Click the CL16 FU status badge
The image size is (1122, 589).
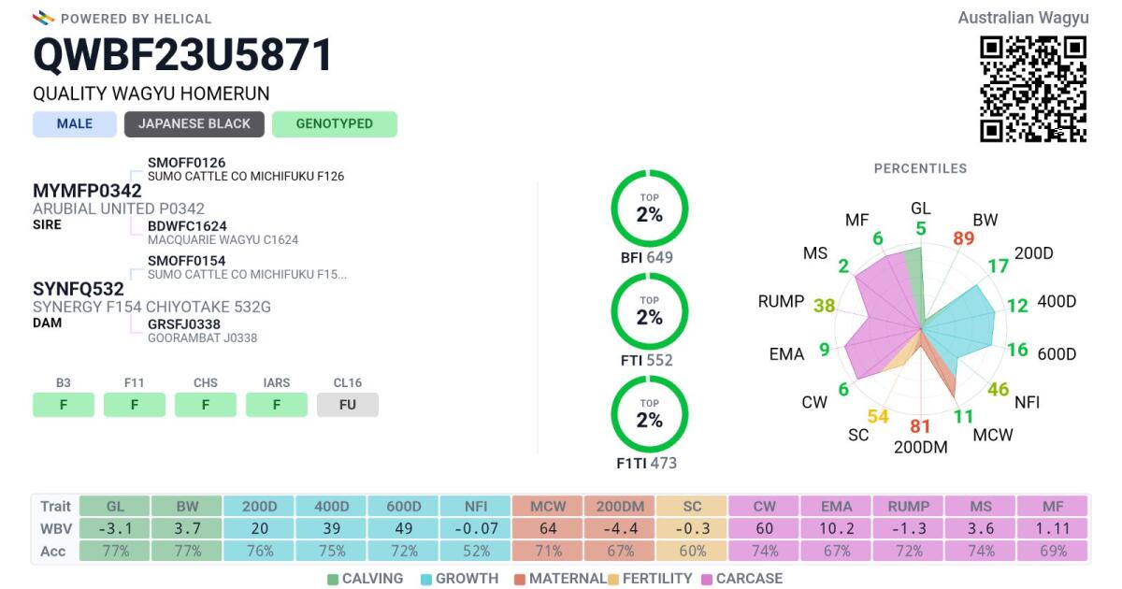point(348,405)
